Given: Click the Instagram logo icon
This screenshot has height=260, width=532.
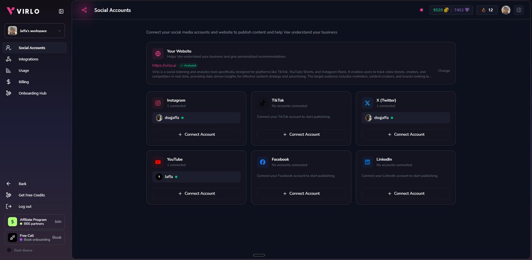Looking at the screenshot, I should coord(158,103).
